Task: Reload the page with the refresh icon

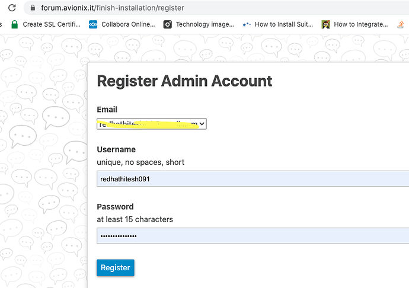Action: (x=12, y=8)
